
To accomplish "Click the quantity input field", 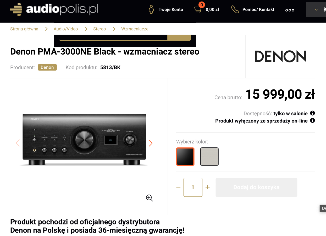I will (x=193, y=187).
